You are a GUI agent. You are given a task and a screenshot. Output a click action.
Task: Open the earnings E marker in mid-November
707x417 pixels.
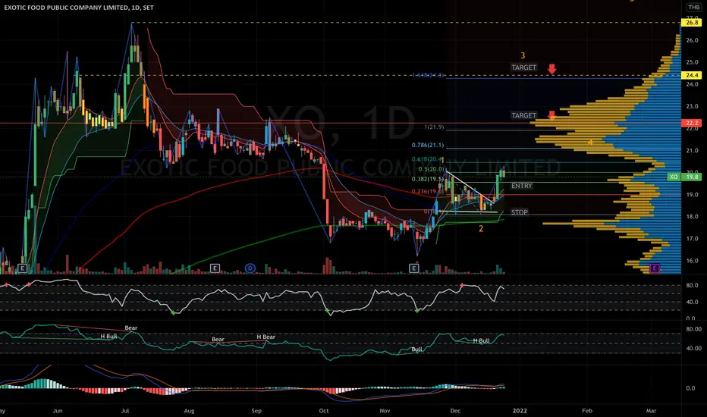(414, 268)
